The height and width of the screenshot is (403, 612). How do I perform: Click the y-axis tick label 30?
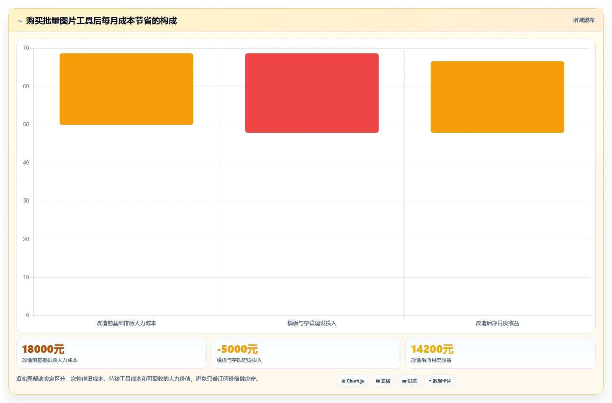(26, 201)
